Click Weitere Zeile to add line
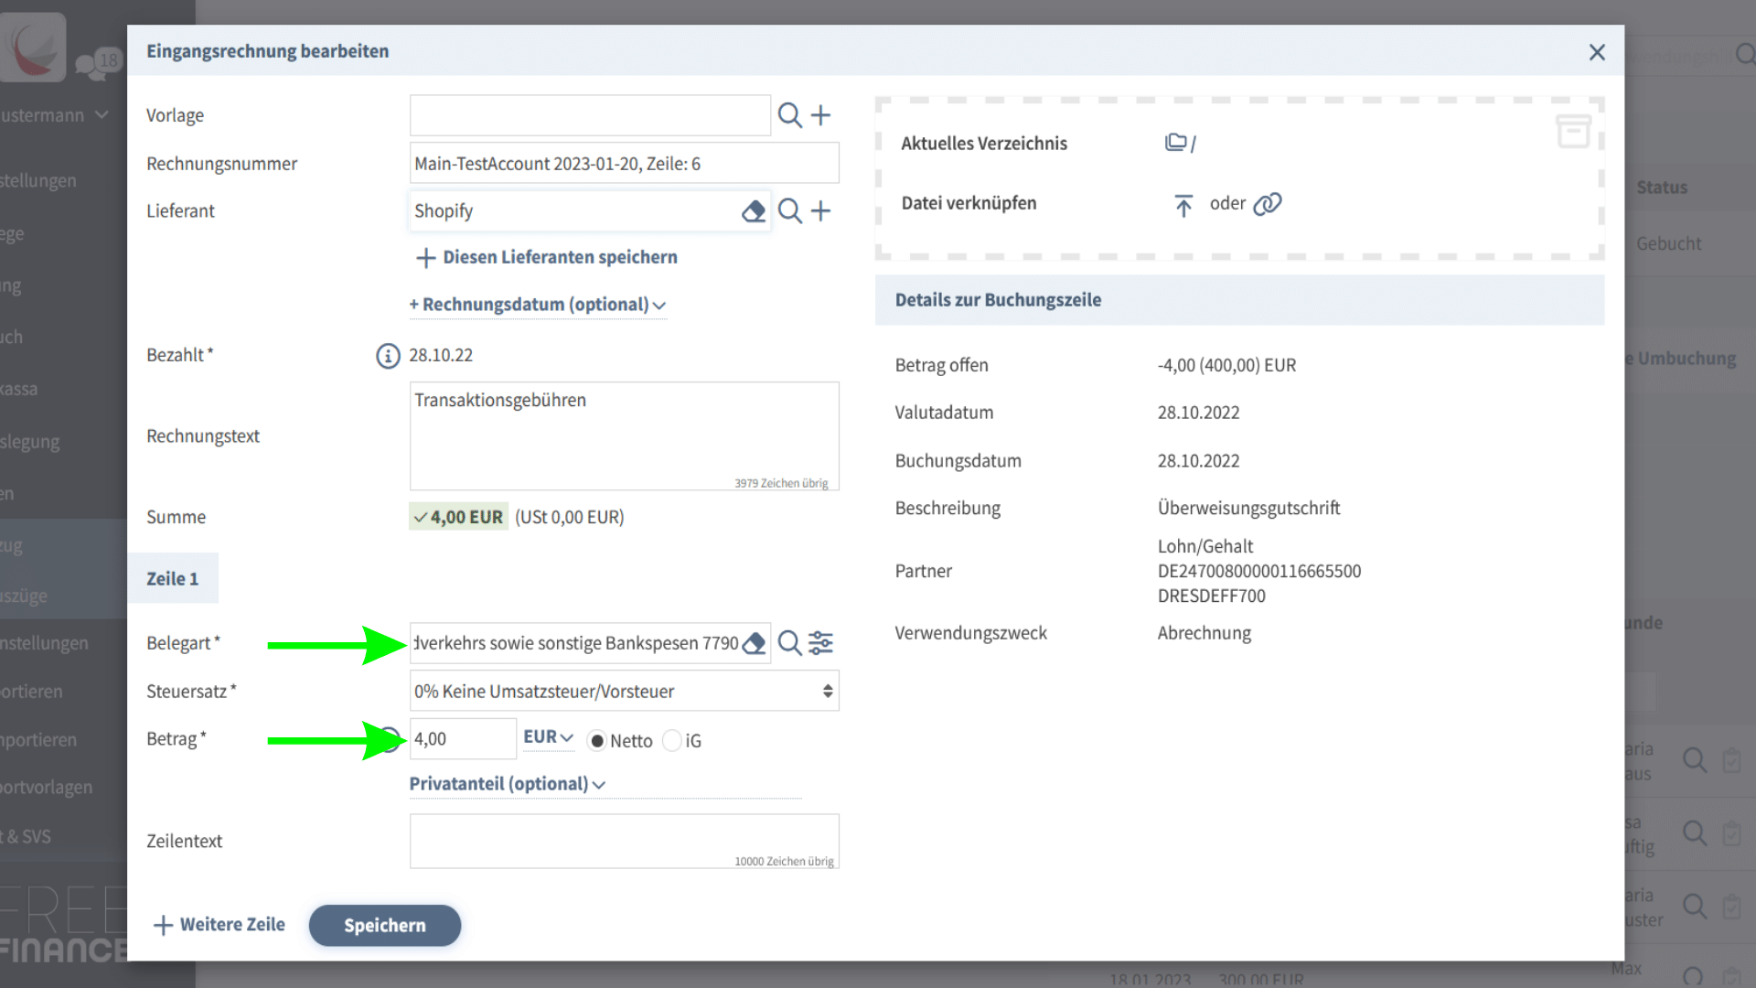1756x988 pixels. (x=219, y=925)
